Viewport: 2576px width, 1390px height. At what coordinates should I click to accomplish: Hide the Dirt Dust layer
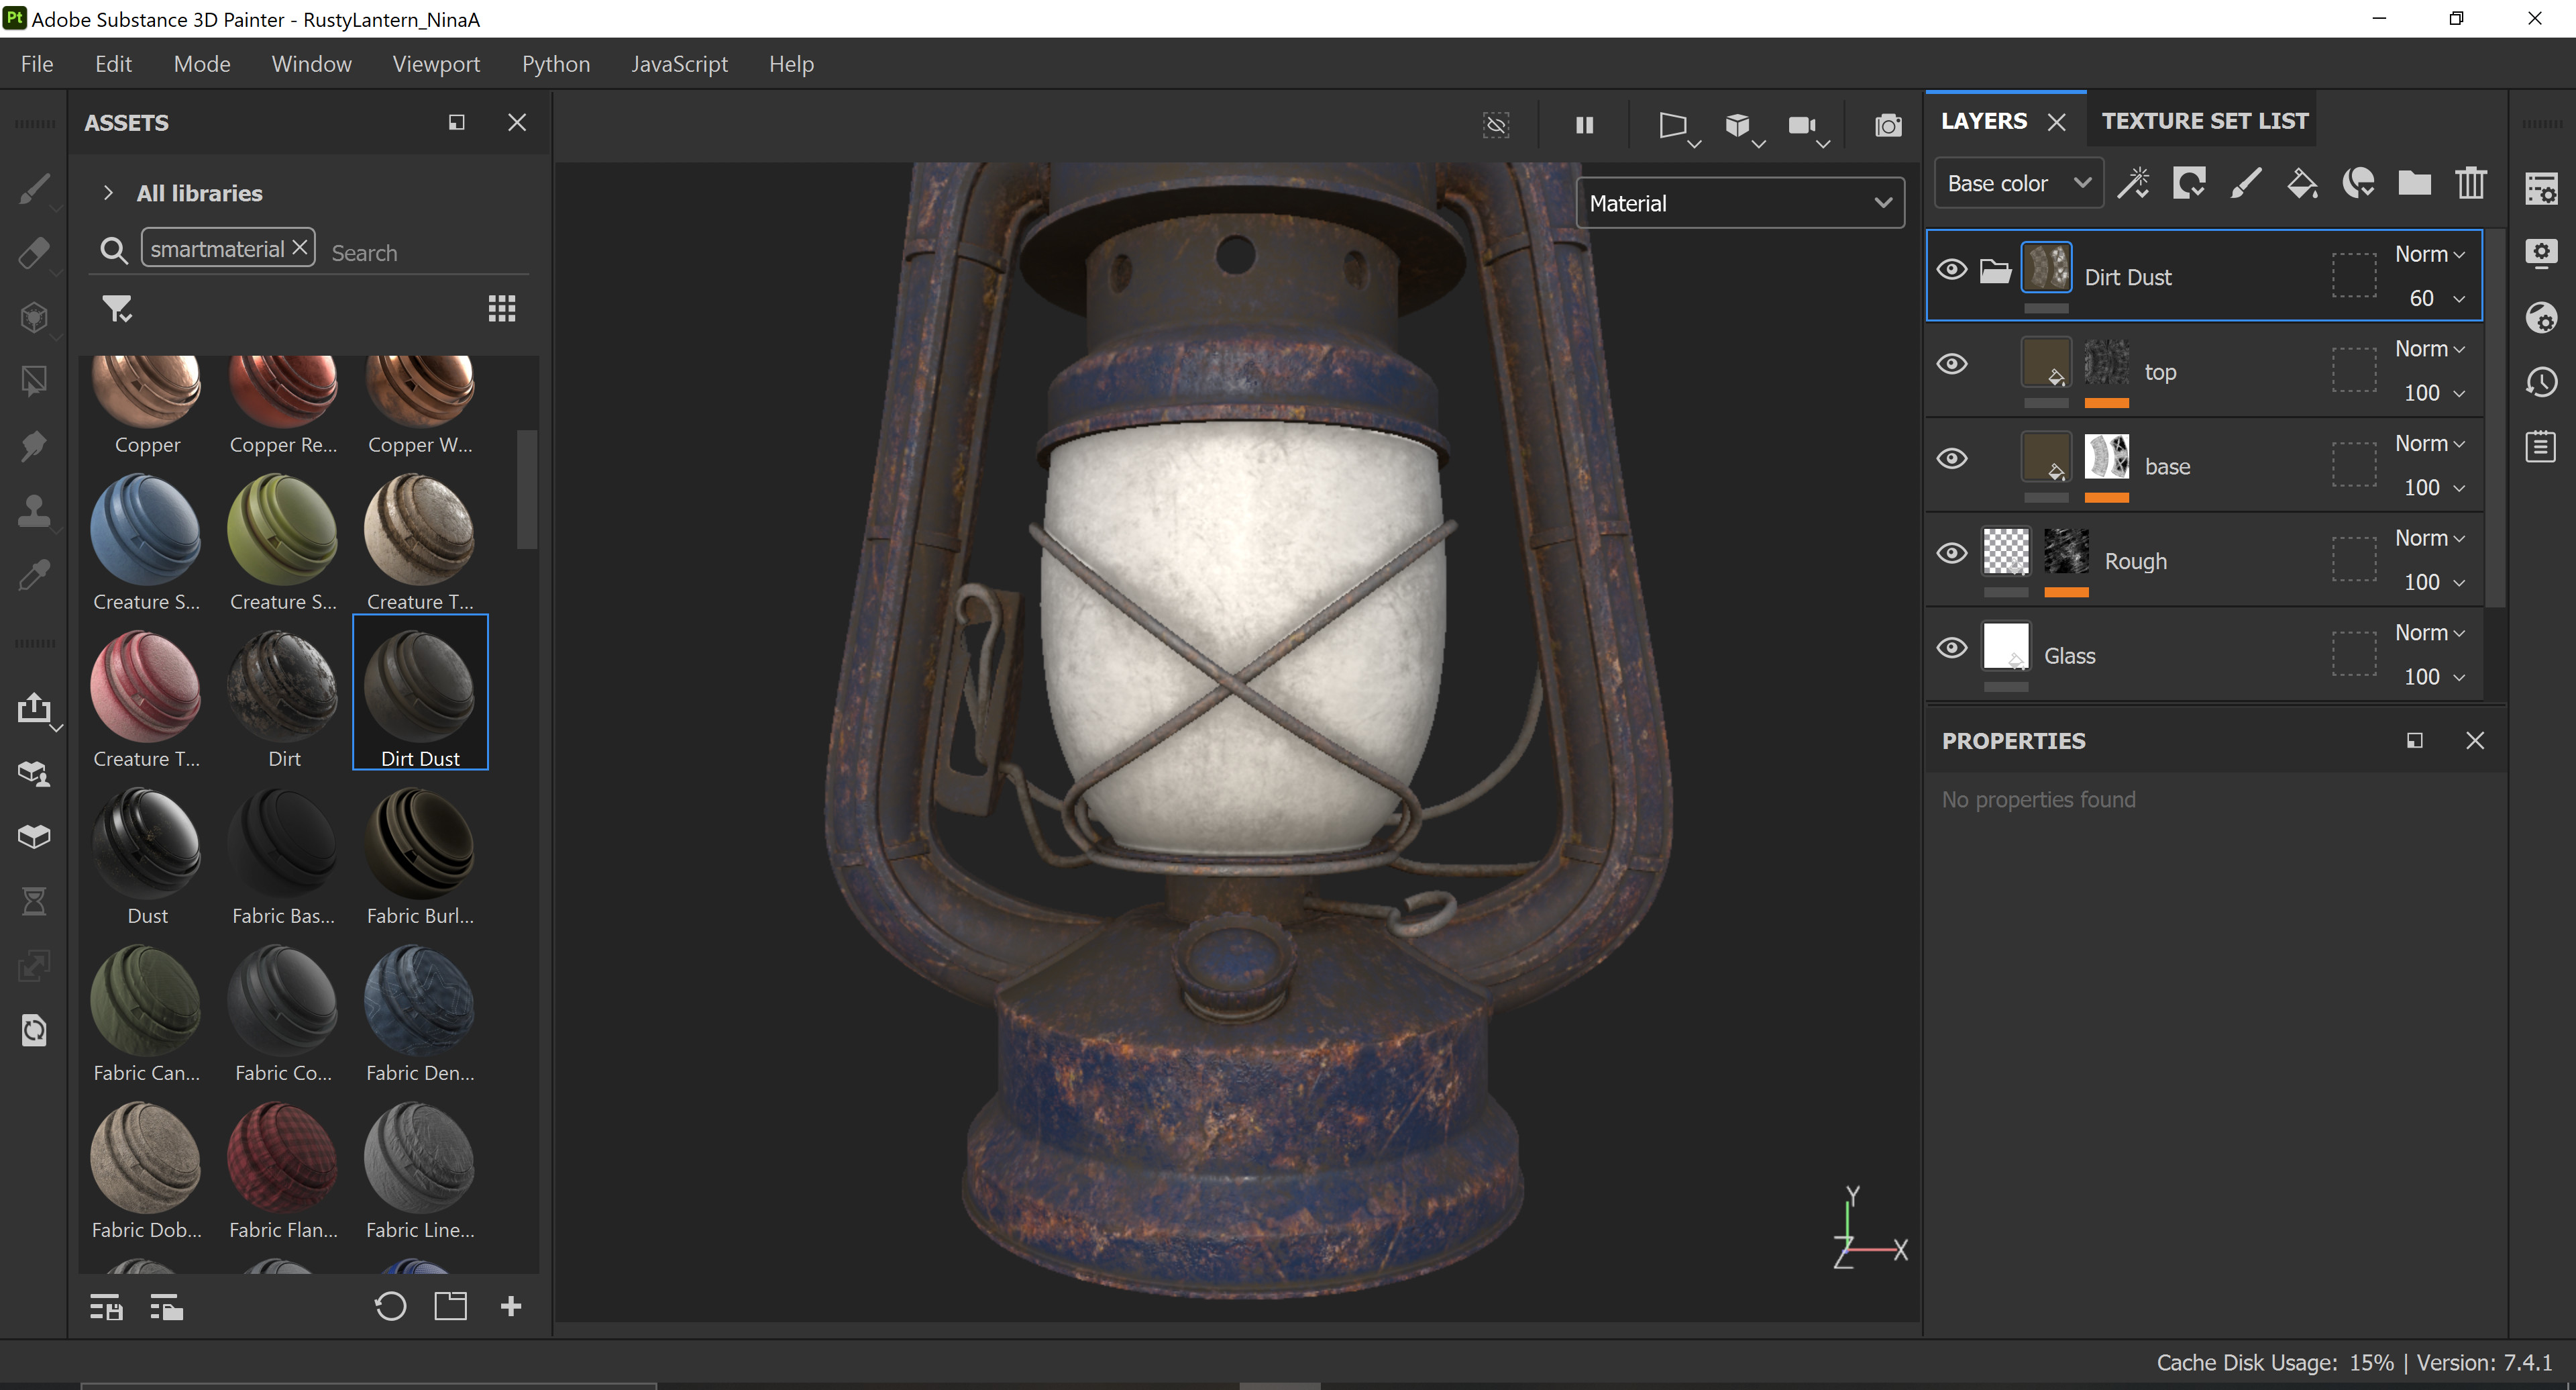click(x=1951, y=269)
